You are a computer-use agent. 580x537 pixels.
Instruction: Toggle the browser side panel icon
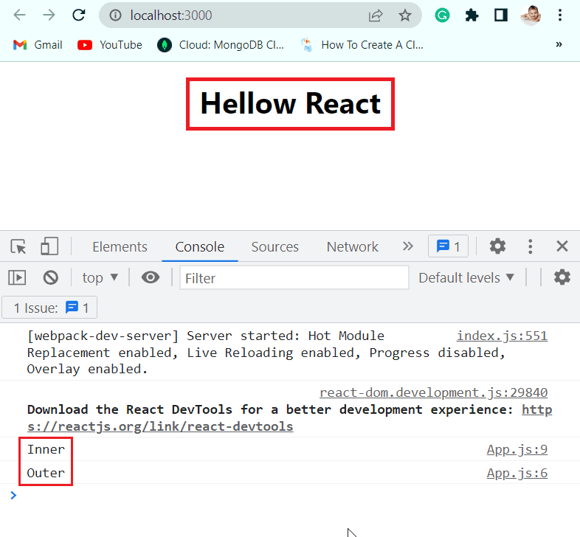(501, 15)
